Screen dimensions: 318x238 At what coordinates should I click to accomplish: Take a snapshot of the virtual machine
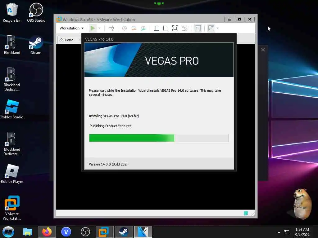tap(124, 28)
